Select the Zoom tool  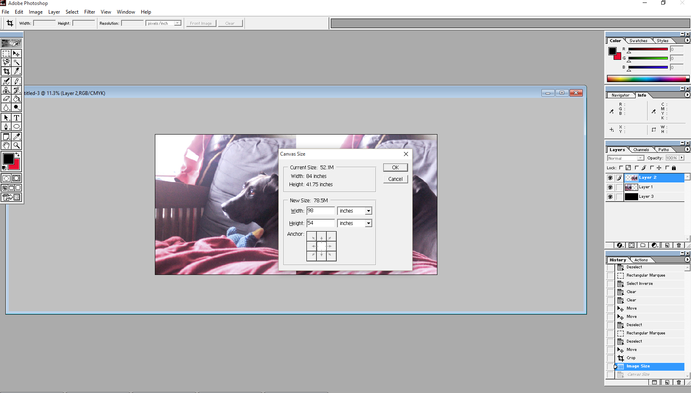17,145
